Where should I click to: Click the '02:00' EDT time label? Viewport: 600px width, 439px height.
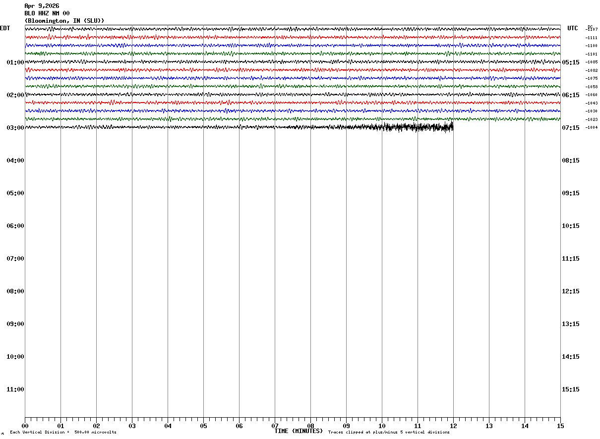15,95
